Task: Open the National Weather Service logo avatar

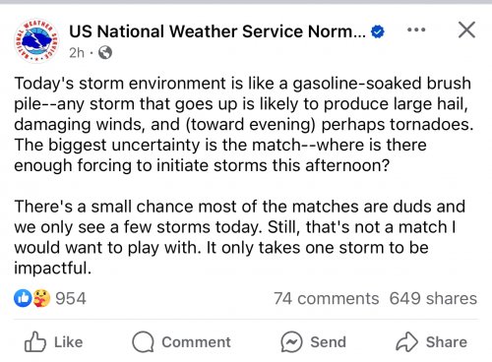Action: pyautogui.click(x=36, y=41)
